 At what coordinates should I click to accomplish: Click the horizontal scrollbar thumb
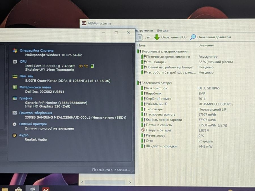[x=105, y=182]
